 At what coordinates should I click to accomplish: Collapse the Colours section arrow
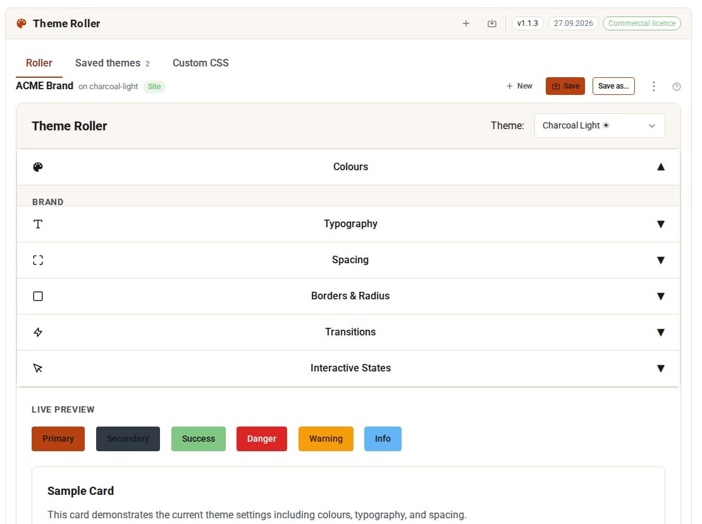click(660, 167)
